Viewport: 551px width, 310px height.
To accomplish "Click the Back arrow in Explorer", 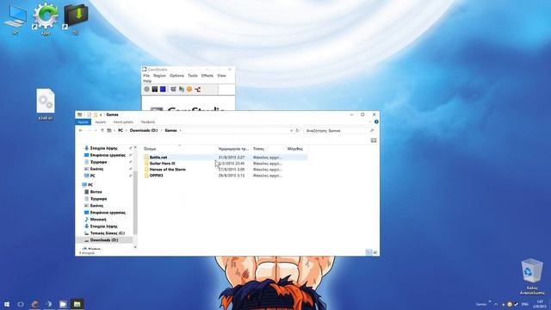I will 81,130.
